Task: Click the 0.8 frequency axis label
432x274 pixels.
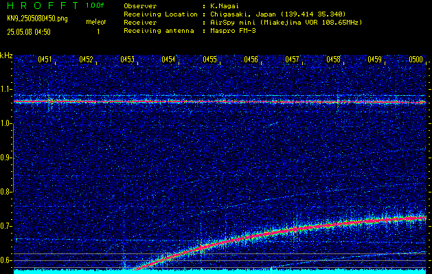Action: (6, 192)
